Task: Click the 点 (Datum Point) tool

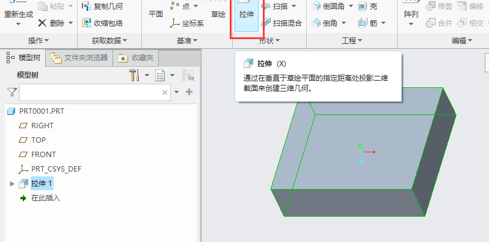Action: [180, 5]
